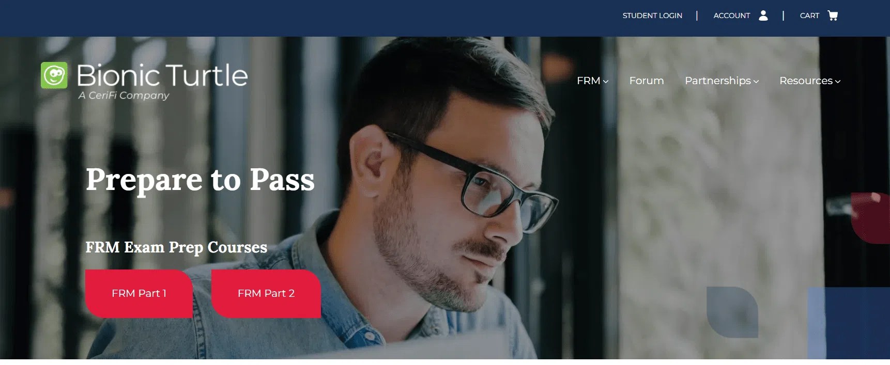
Task: Expand the Partnerships dropdown chevron
Action: click(756, 82)
